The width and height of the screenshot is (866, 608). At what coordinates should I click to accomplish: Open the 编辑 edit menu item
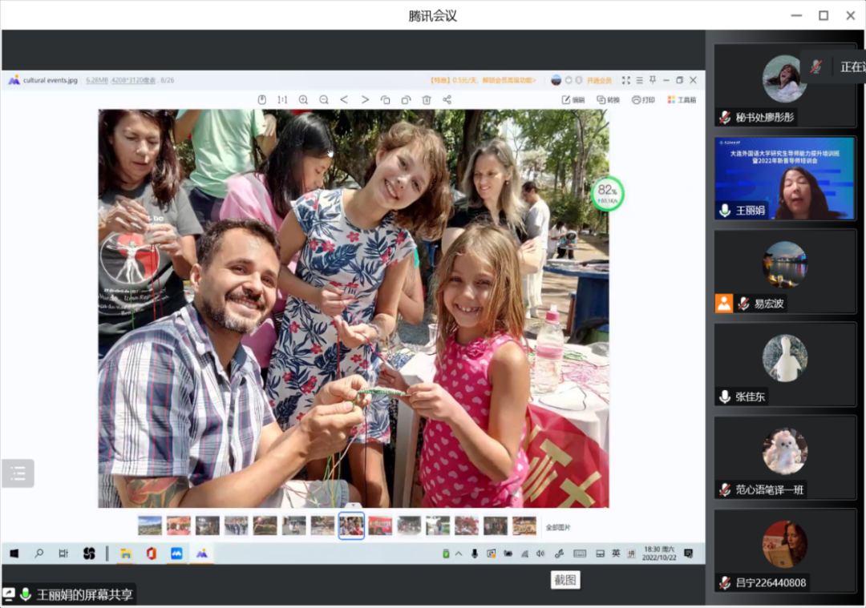(573, 100)
